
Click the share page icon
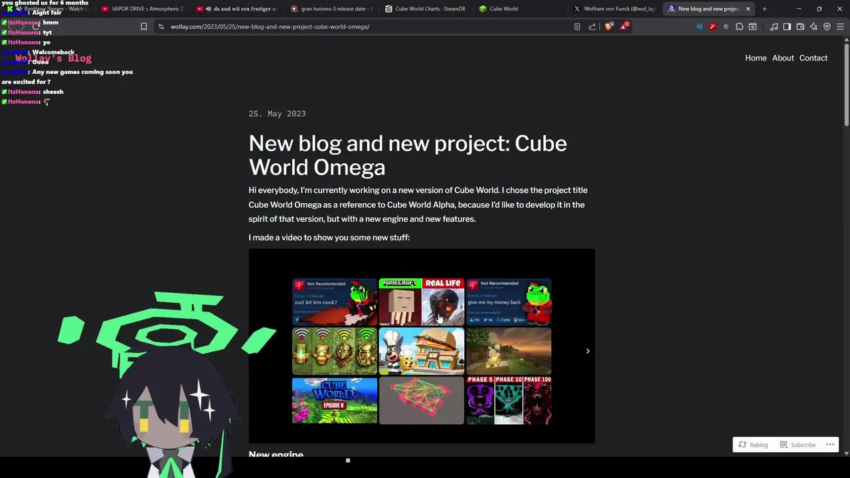[x=592, y=27]
